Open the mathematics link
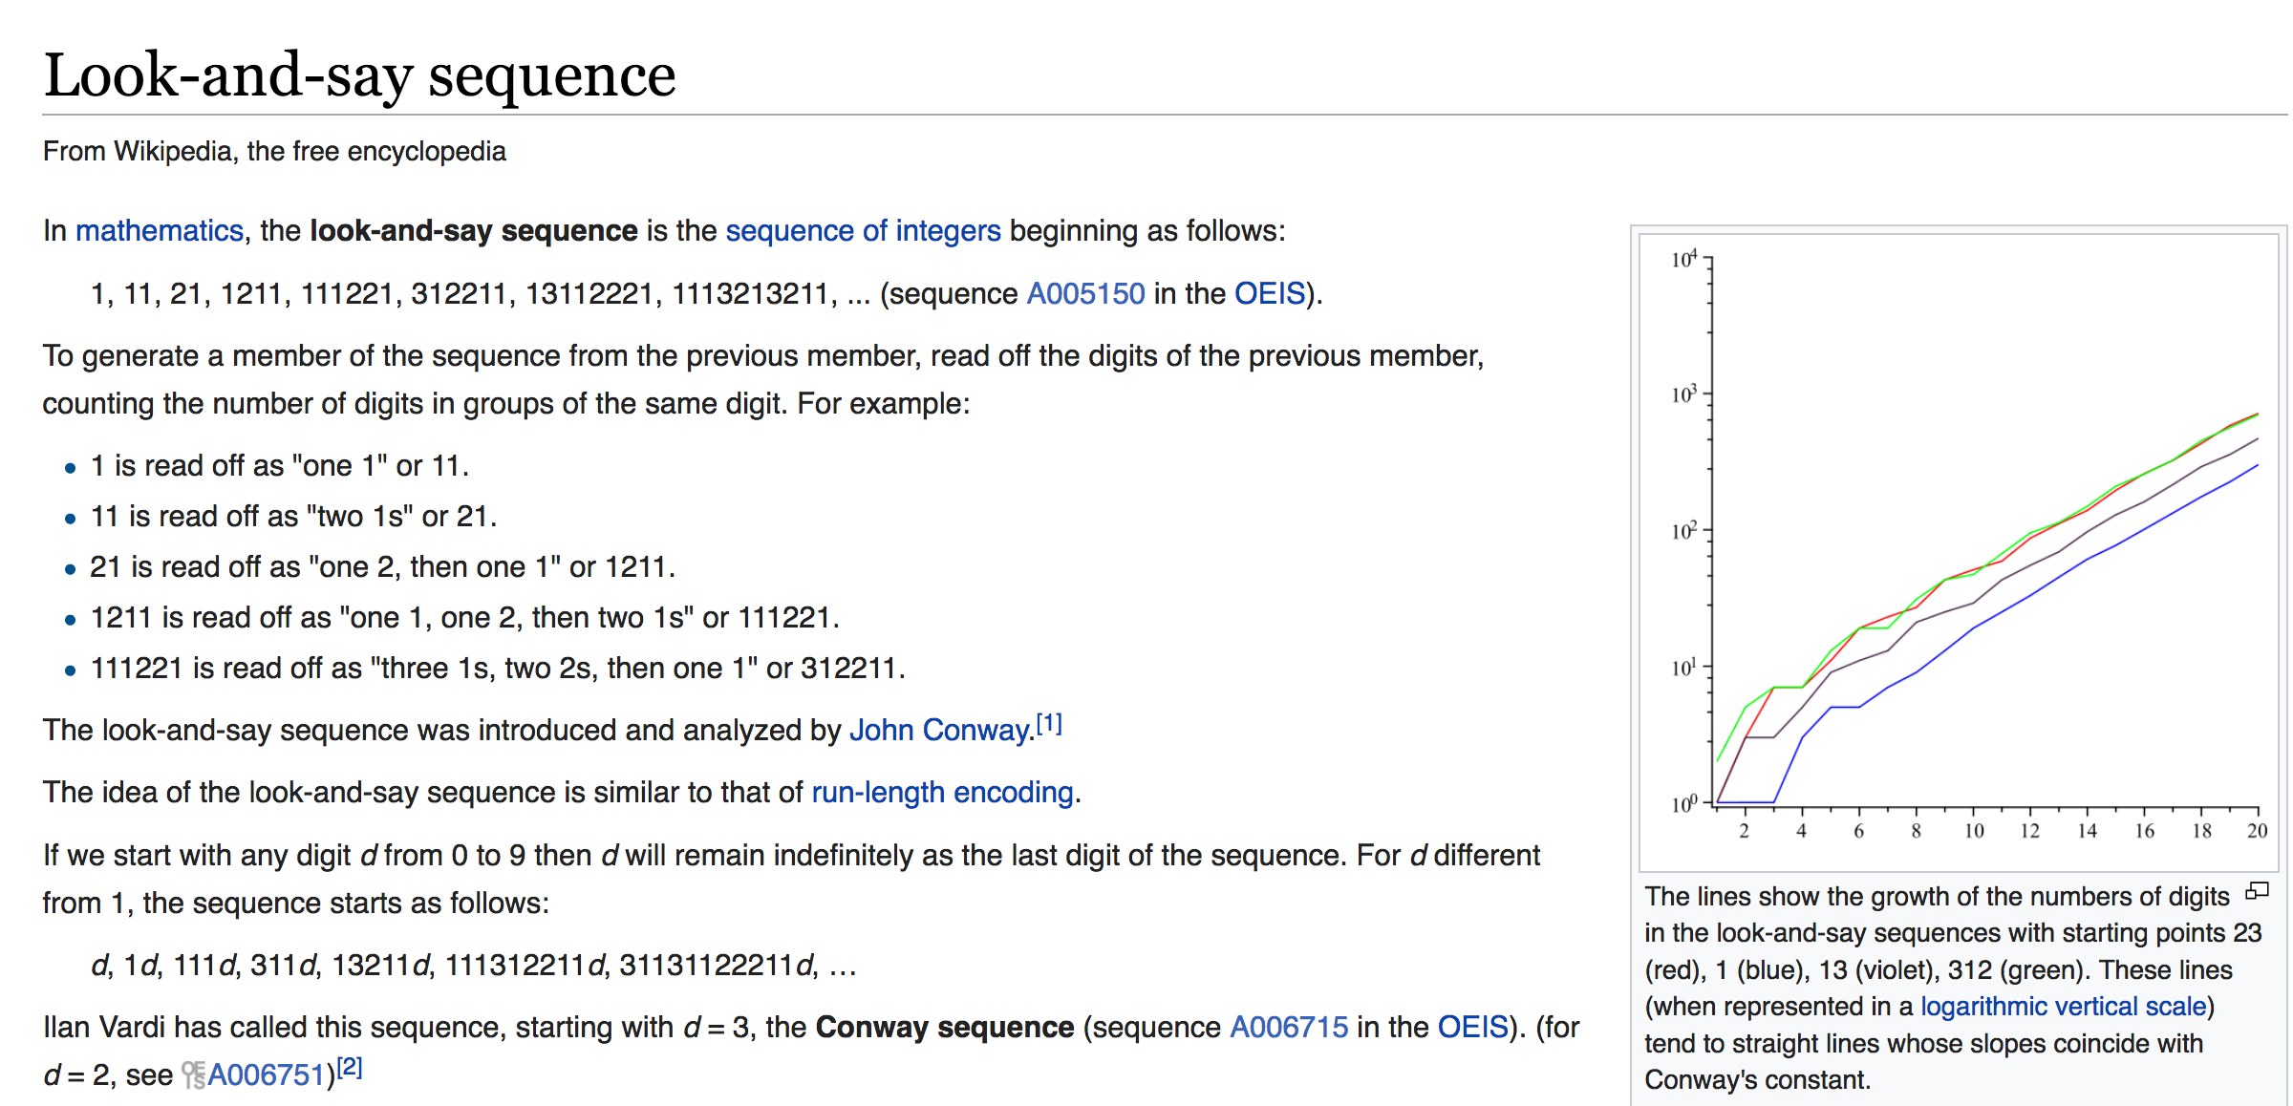This screenshot has width=2293, height=1106. pos(160,231)
